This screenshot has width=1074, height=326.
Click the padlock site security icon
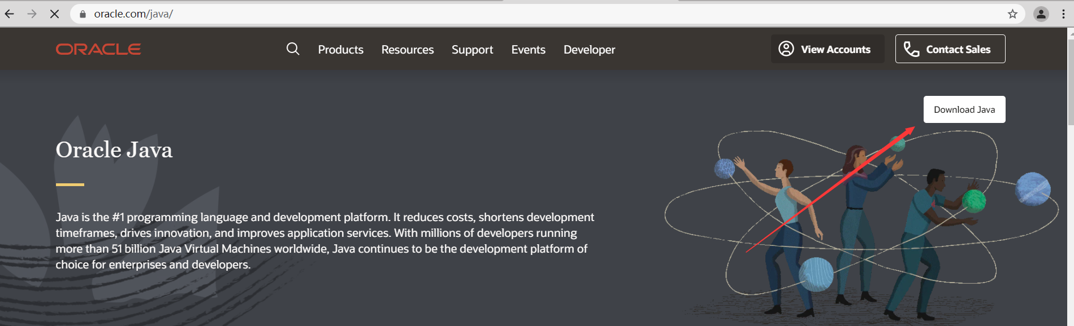coord(83,14)
